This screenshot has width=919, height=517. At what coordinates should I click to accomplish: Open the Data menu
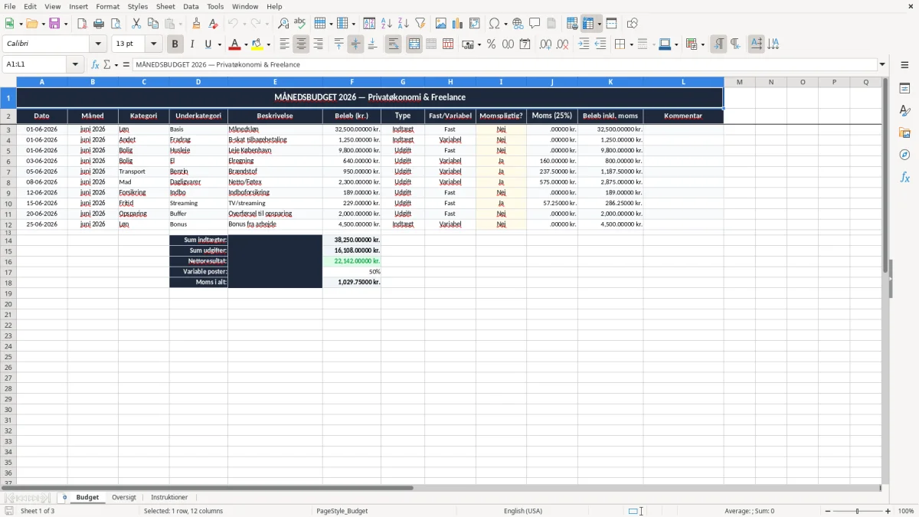[x=191, y=6]
